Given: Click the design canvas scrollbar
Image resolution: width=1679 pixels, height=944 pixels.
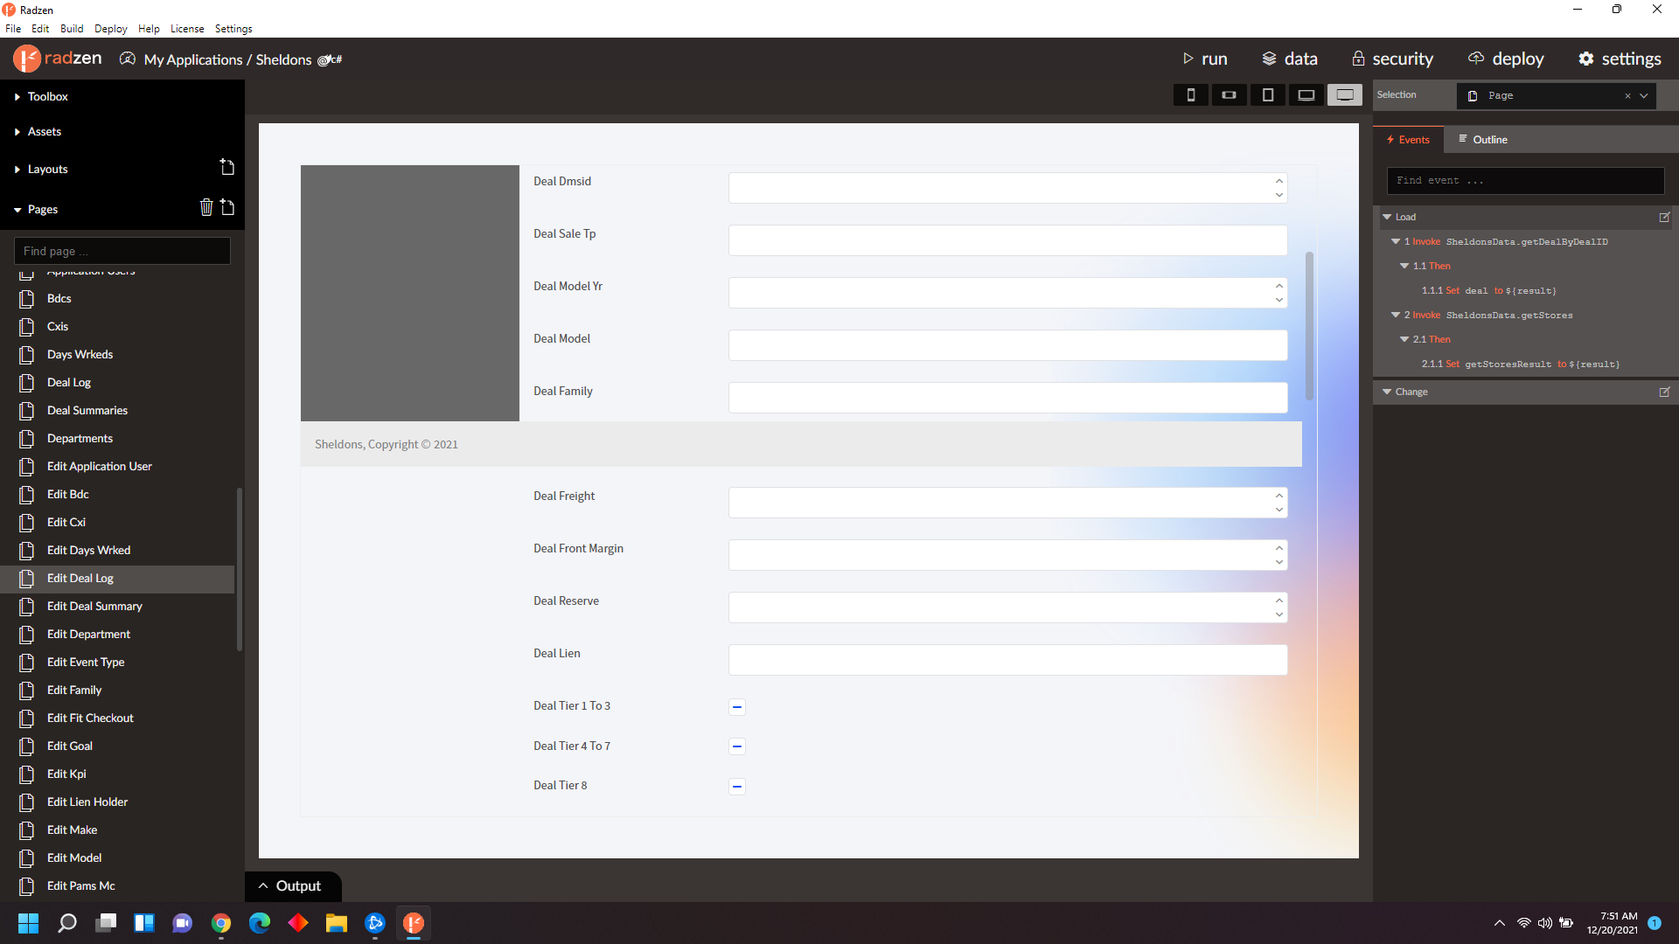Looking at the screenshot, I should [1309, 325].
